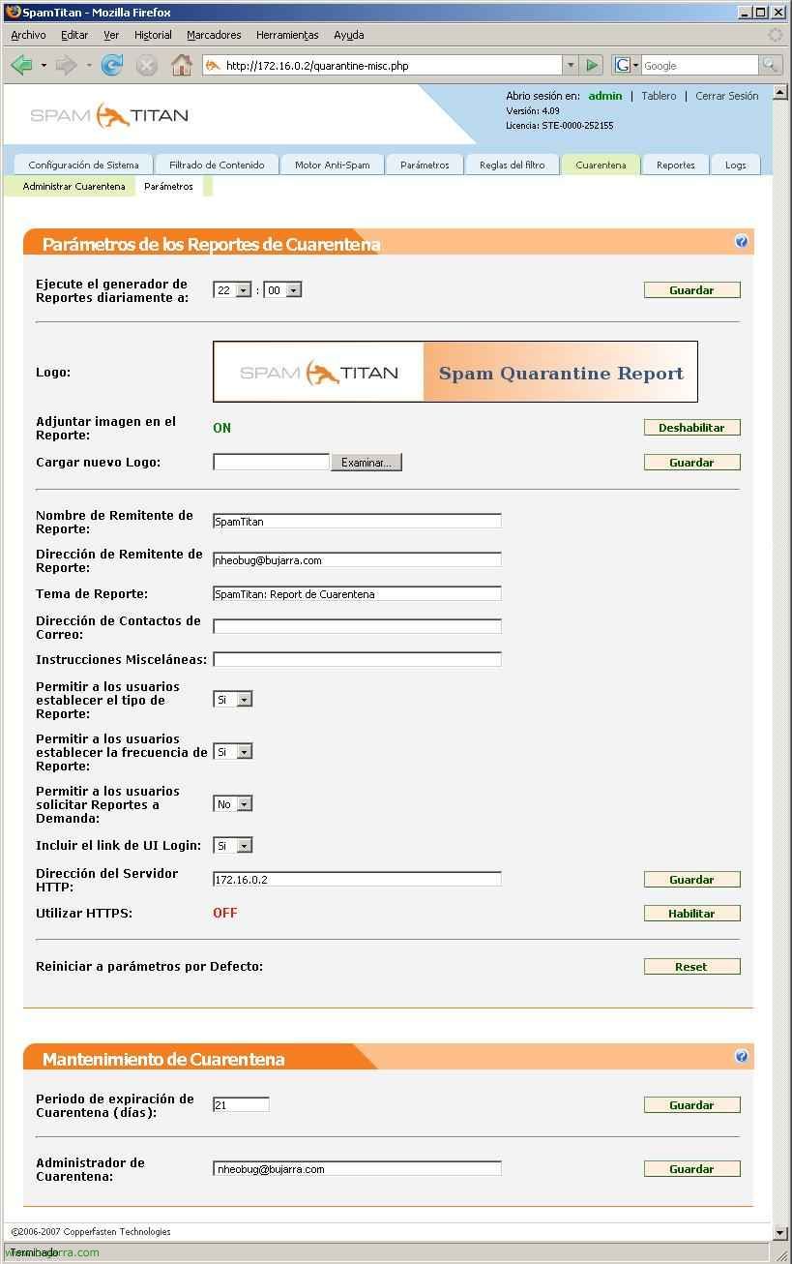
Task: Open the report hour dropdown showing 22
Action: tap(232, 290)
